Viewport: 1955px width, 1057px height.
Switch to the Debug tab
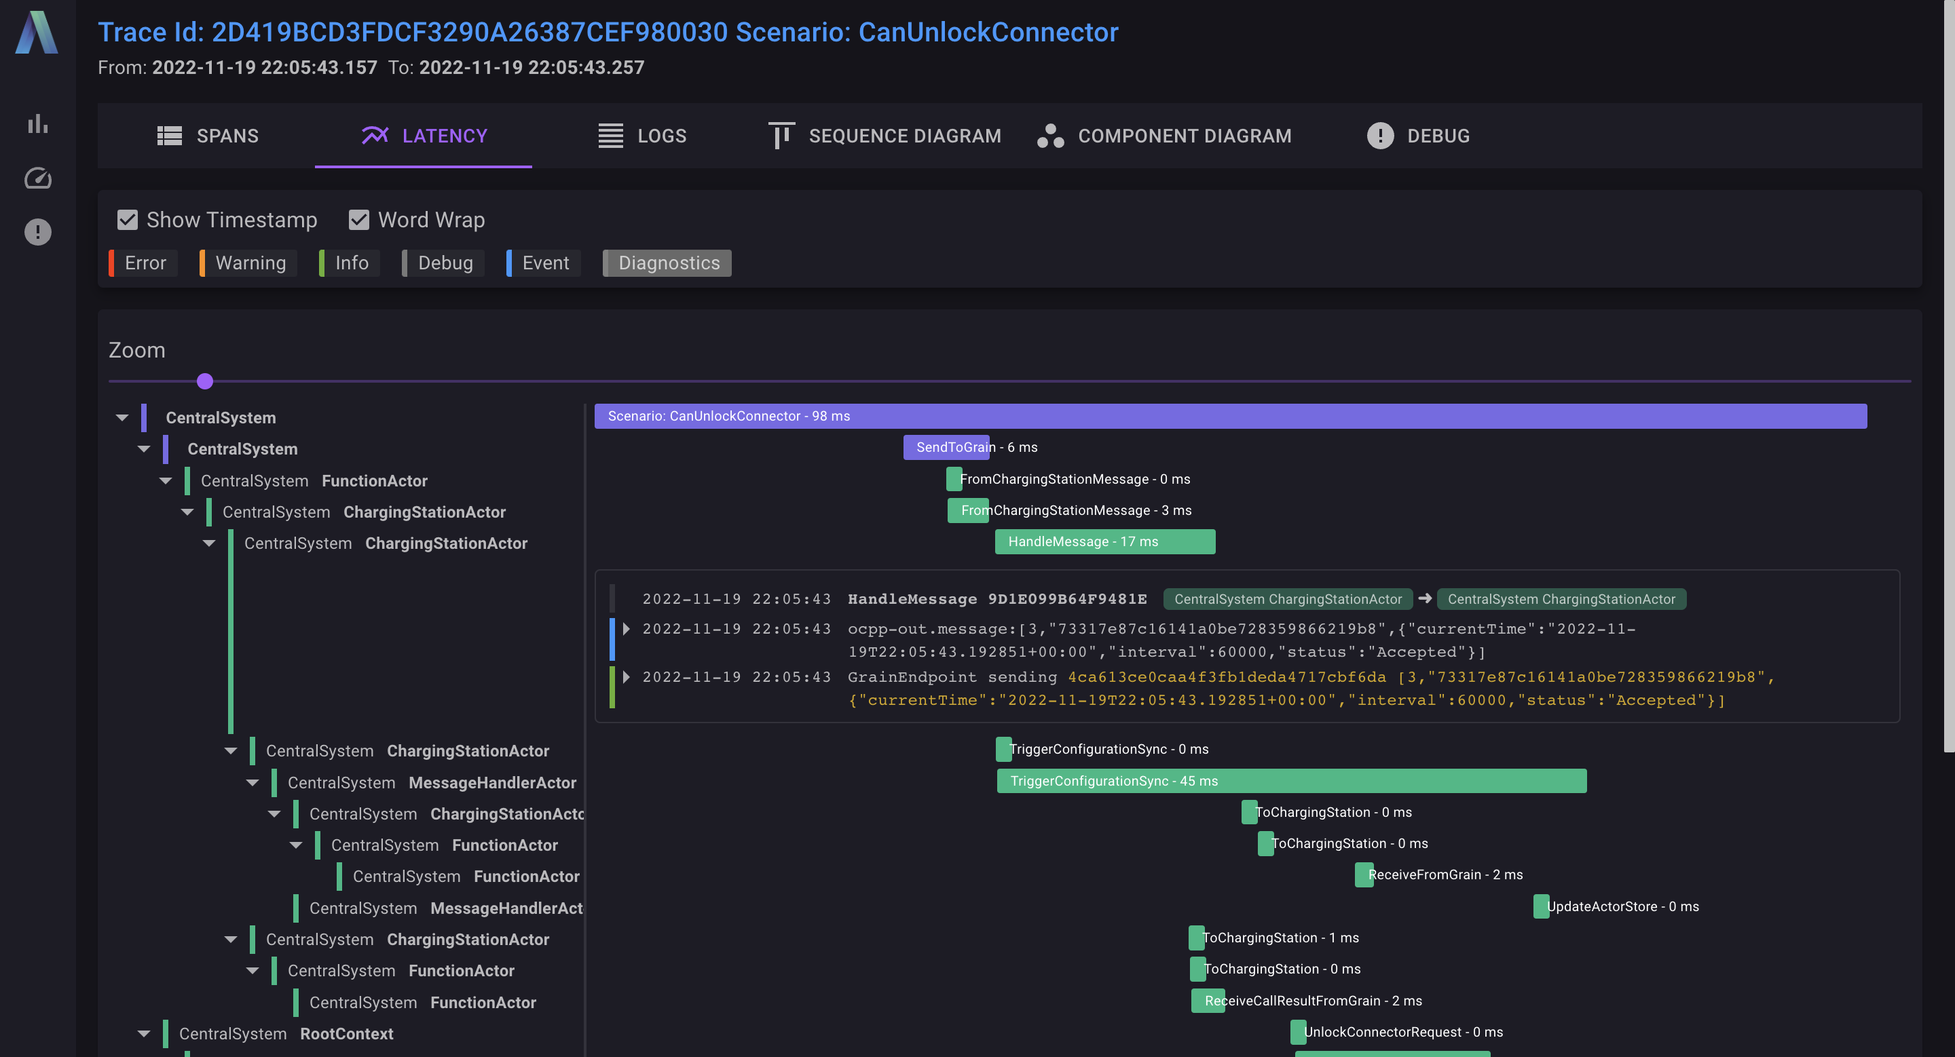click(x=1417, y=136)
